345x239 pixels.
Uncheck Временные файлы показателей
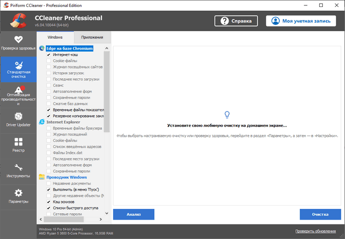(49, 110)
